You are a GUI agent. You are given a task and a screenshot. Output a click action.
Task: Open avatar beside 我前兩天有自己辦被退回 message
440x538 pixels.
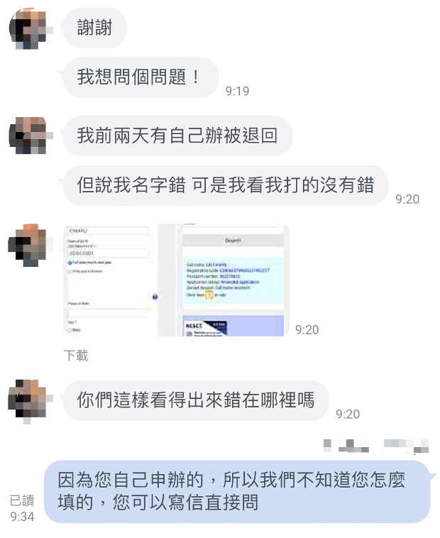click(x=29, y=136)
